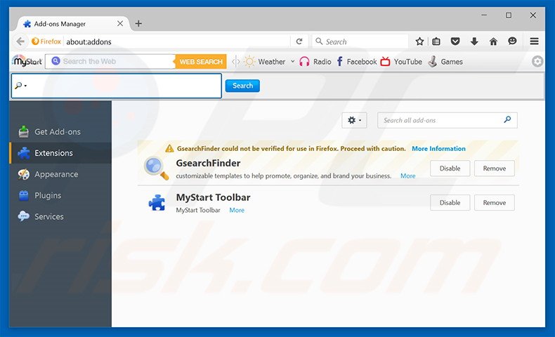Click the bookmark star icon
The width and height of the screenshot is (555, 337).
pos(419,41)
